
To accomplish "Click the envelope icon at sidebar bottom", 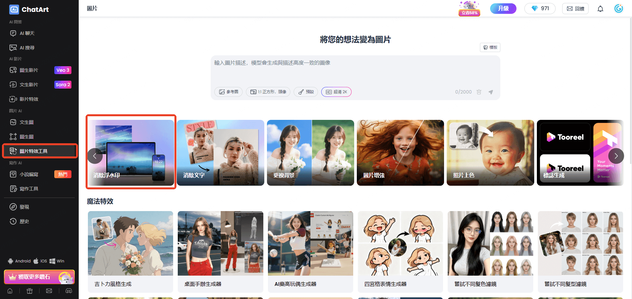I will pyautogui.click(x=49, y=291).
